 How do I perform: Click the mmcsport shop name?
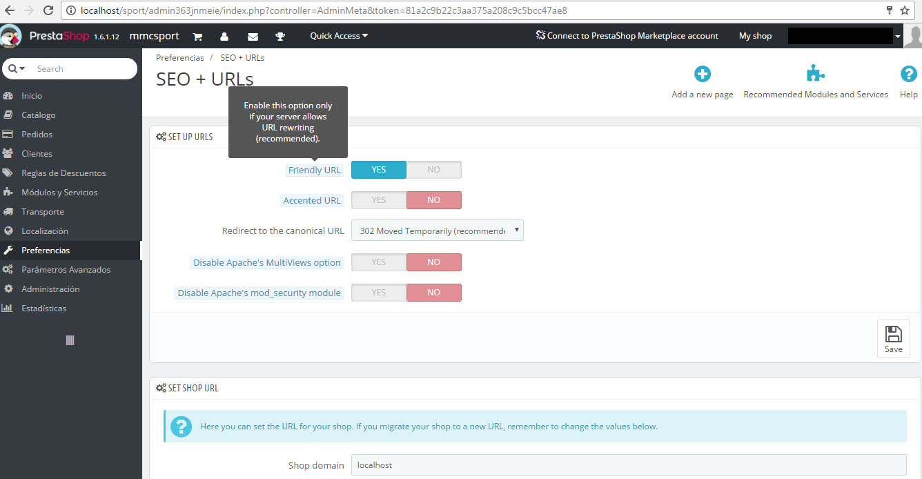click(154, 36)
